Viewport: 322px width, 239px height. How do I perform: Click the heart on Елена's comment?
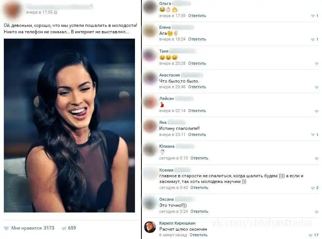point(313,39)
